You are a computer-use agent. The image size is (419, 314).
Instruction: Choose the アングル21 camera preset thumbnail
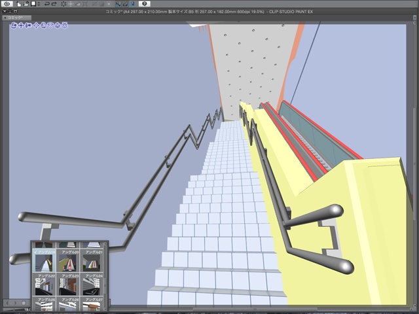click(92, 260)
